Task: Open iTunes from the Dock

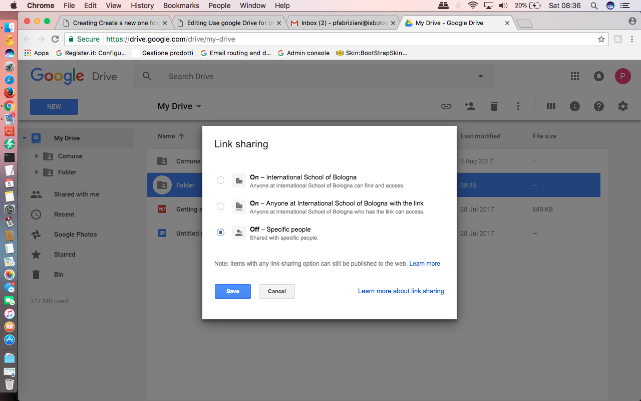Action: coord(9,314)
